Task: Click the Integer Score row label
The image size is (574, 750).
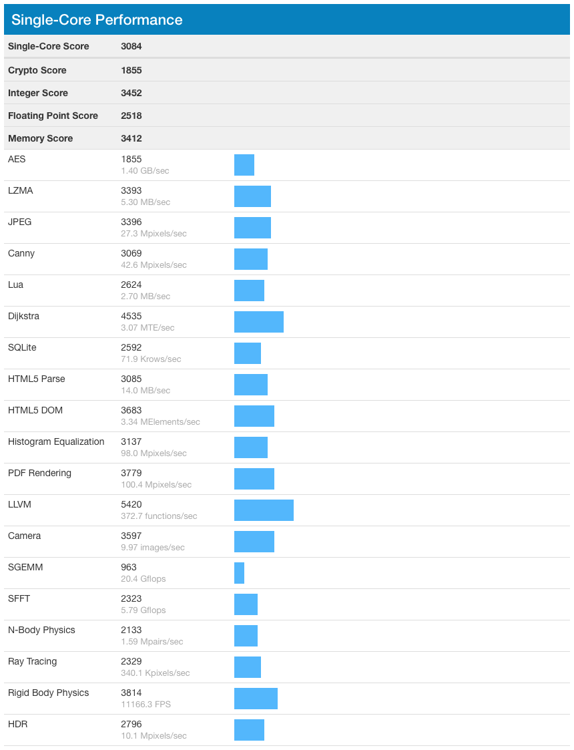Action: 38,93
